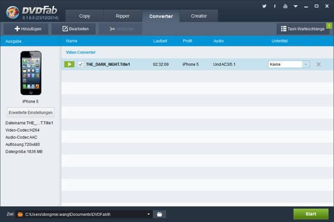Expand the destination path dropdown arrow
Image resolution: width=334 pixels, height=222 pixels.
(x=149, y=214)
